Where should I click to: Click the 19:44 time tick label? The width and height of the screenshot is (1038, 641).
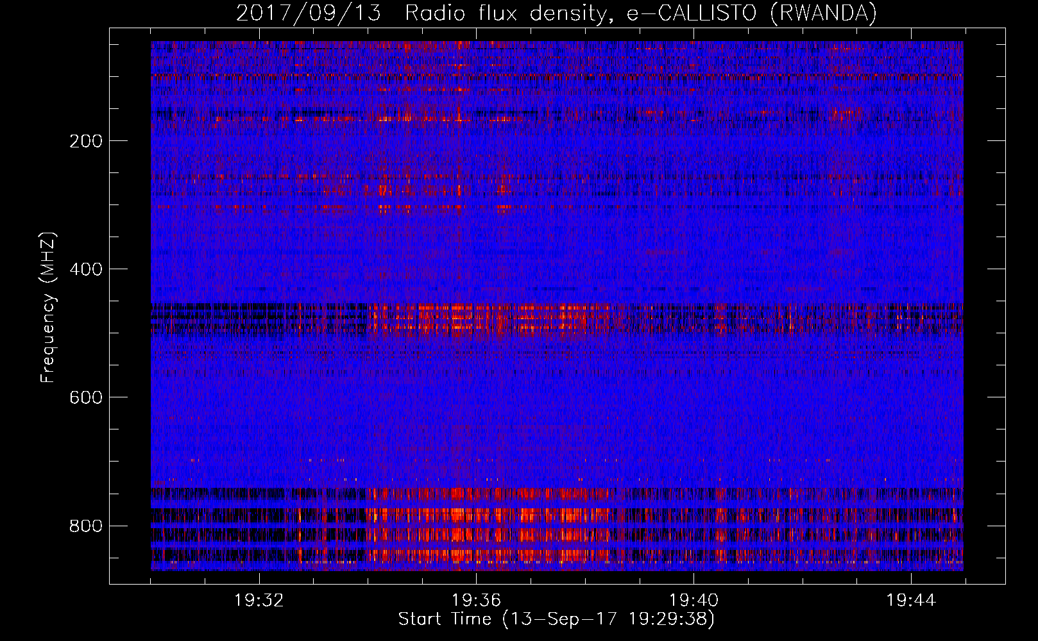[x=911, y=601]
